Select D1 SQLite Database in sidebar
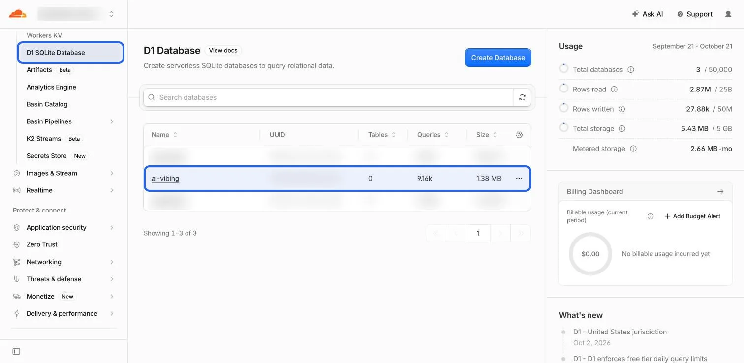The height and width of the screenshot is (363, 744). 70,53
